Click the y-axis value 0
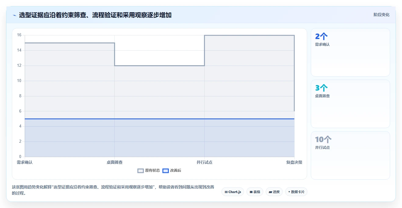 (x=20, y=157)
